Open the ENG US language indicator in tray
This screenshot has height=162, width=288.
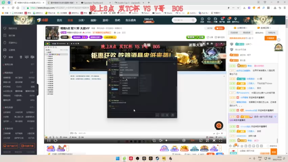[260, 158]
